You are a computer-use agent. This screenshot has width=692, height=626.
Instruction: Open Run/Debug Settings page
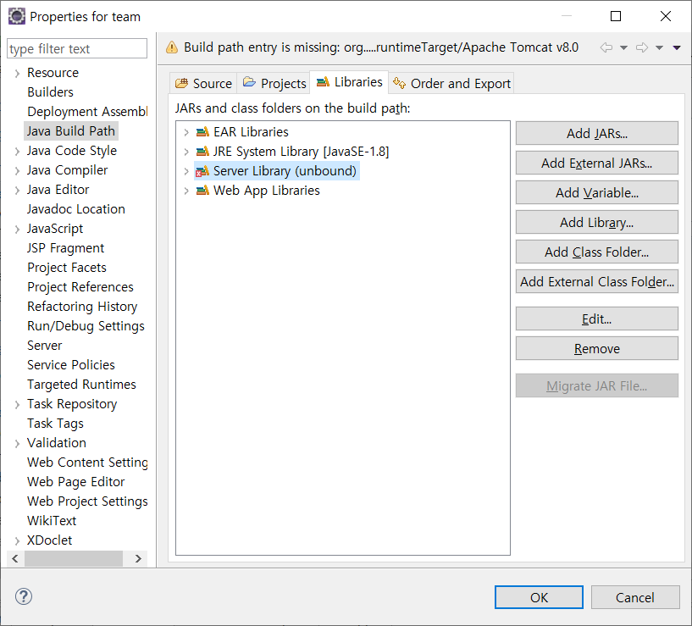point(86,326)
